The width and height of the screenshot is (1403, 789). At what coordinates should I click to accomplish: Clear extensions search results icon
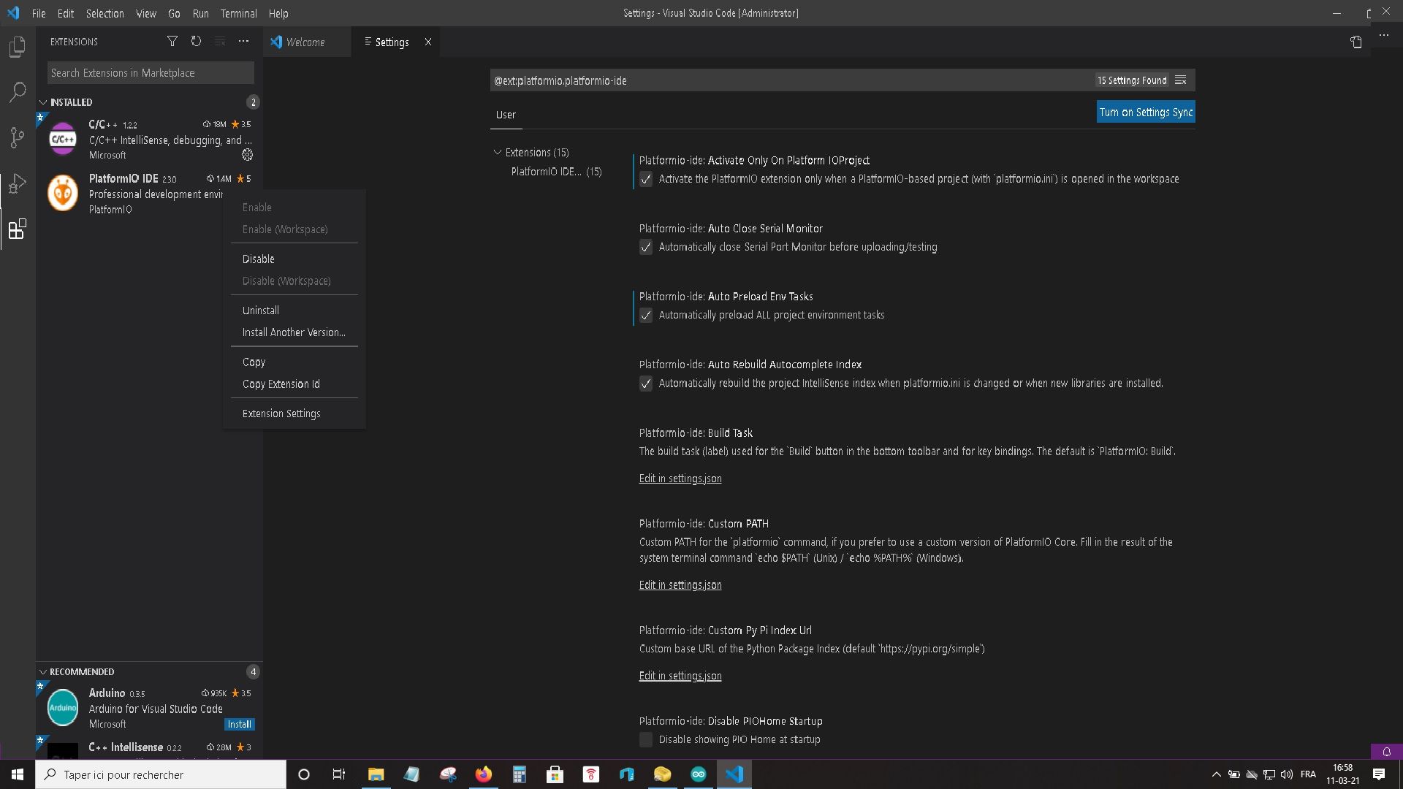(x=219, y=42)
